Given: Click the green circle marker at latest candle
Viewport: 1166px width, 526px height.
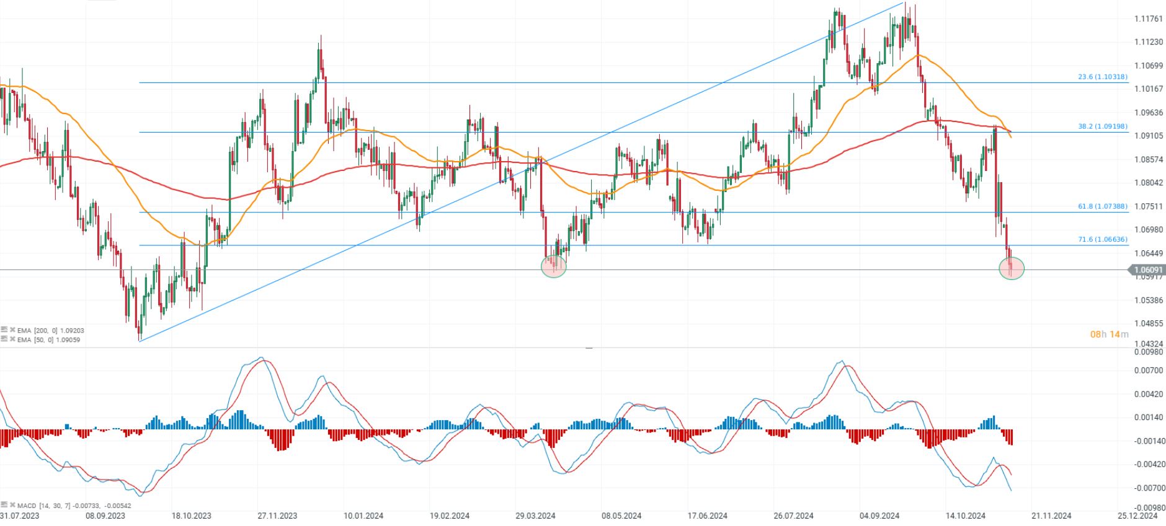Looking at the screenshot, I should (x=1012, y=268).
